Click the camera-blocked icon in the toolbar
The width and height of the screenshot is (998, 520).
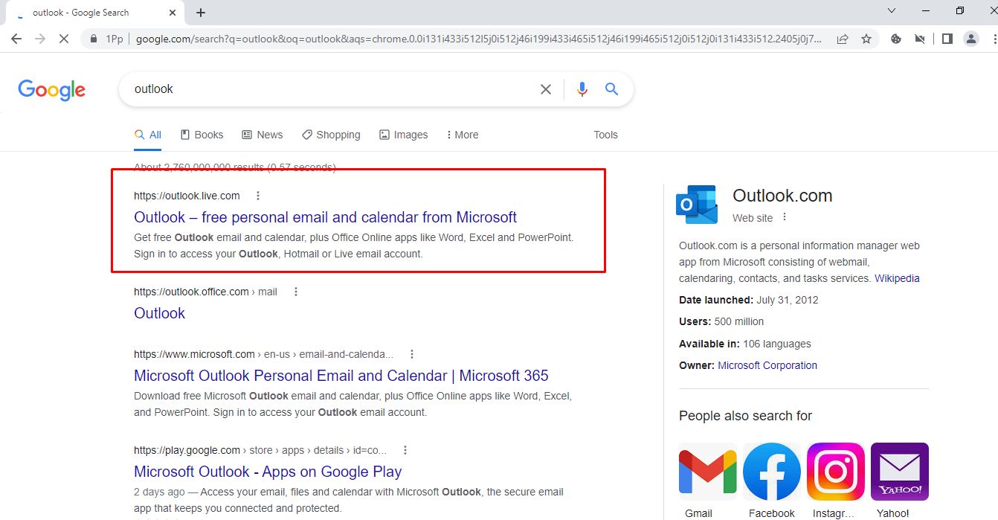(921, 39)
